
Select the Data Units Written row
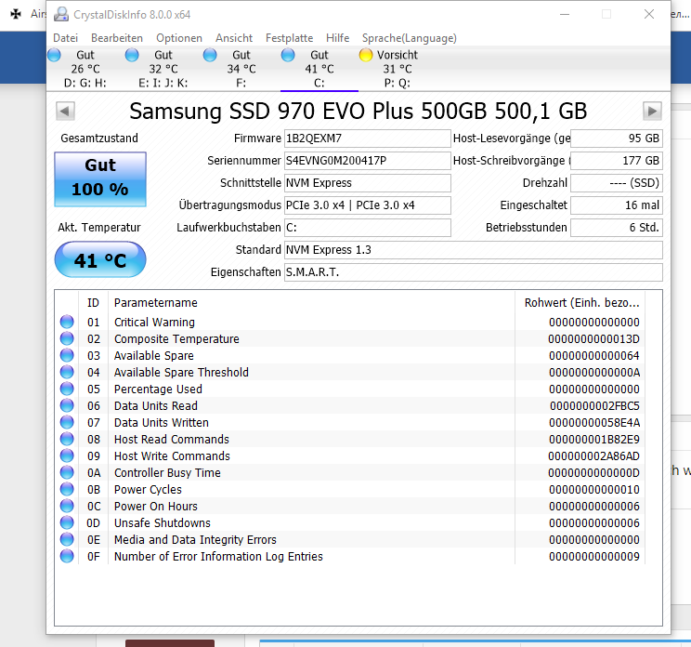[x=350, y=423]
